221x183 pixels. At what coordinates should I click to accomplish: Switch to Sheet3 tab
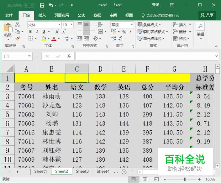click(x=82, y=172)
